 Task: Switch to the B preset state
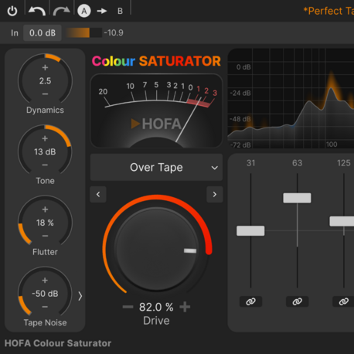coord(120,11)
